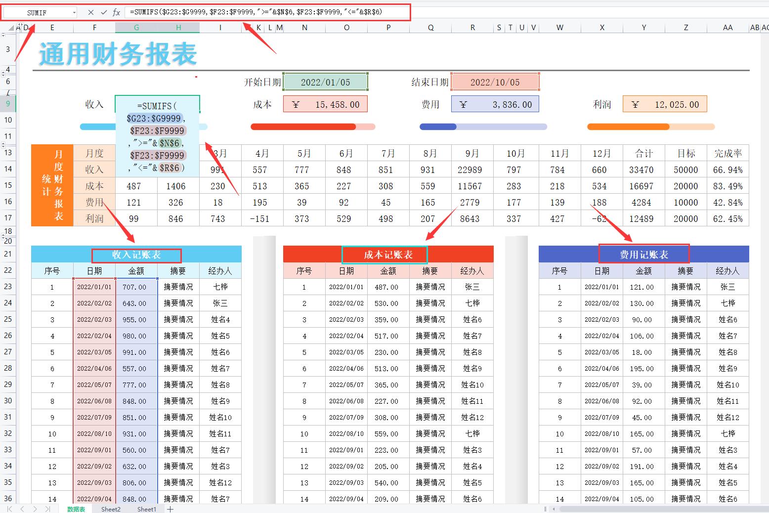Viewport: 769px width, 513px height.
Task: Click the previous-sheet arrow icon
Action: coord(21,509)
